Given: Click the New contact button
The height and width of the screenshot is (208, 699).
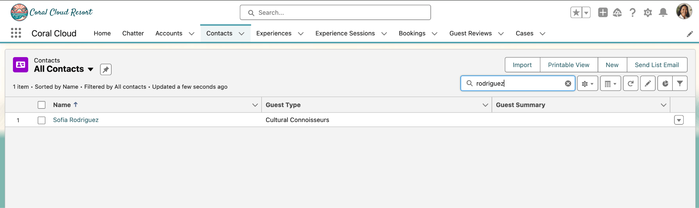Looking at the screenshot, I should (612, 65).
